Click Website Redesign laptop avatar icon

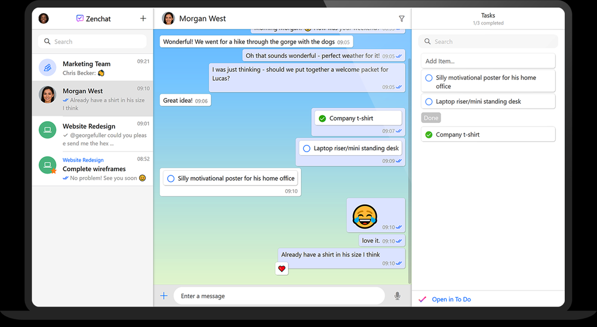48,130
